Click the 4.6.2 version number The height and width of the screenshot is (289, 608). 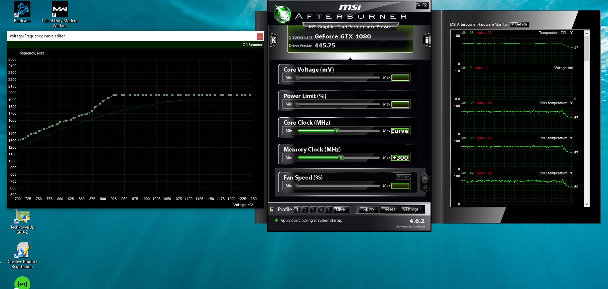pos(417,221)
